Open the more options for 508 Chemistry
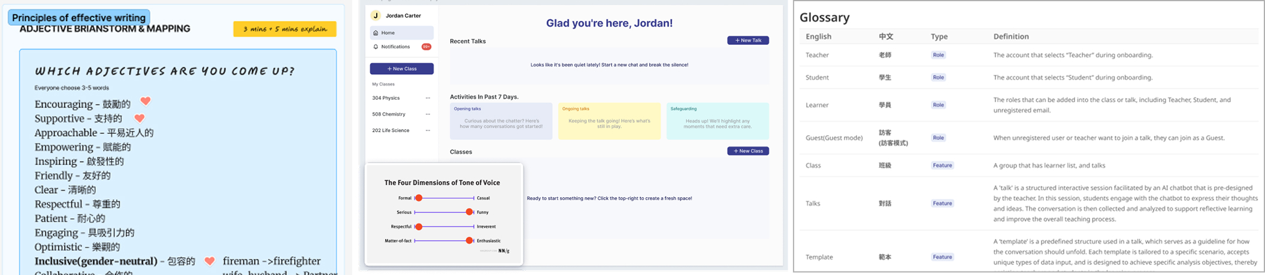 click(x=428, y=114)
